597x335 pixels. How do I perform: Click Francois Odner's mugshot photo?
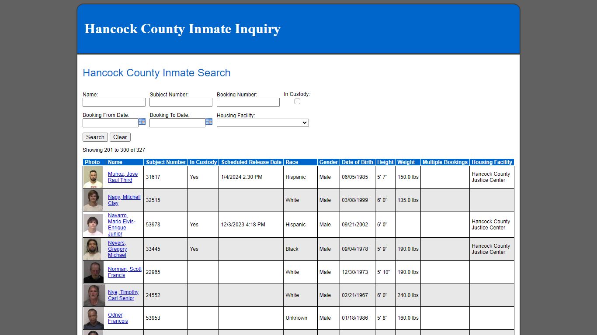pos(94,318)
